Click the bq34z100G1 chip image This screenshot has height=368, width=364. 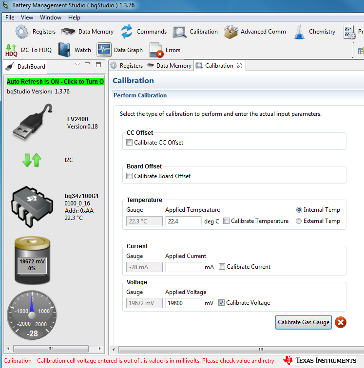click(x=32, y=206)
